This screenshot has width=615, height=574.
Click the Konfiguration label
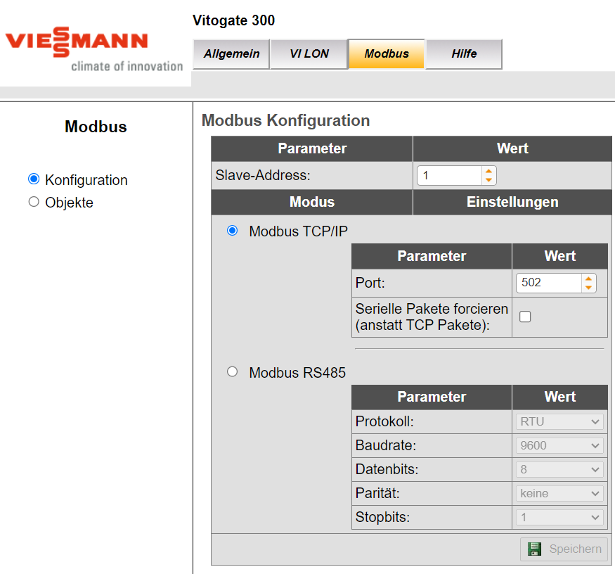click(x=86, y=180)
